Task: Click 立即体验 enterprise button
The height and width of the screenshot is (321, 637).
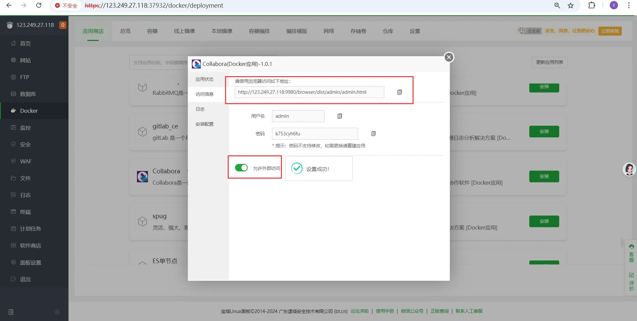Action: (610, 31)
